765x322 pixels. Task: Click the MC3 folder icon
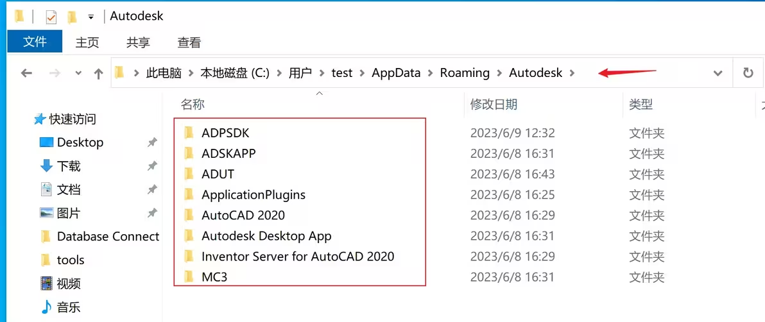pos(189,278)
